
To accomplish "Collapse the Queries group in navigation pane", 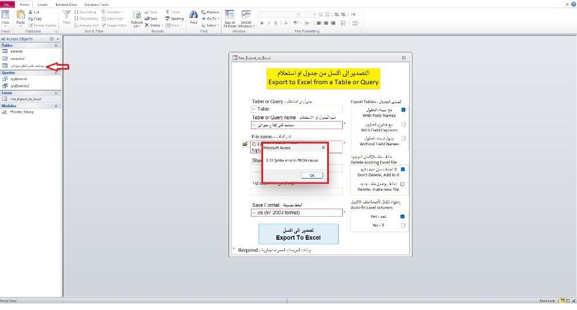I will pos(56,73).
